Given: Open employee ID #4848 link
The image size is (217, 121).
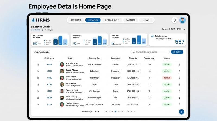Looking at the screenshot, I should 49,64.
